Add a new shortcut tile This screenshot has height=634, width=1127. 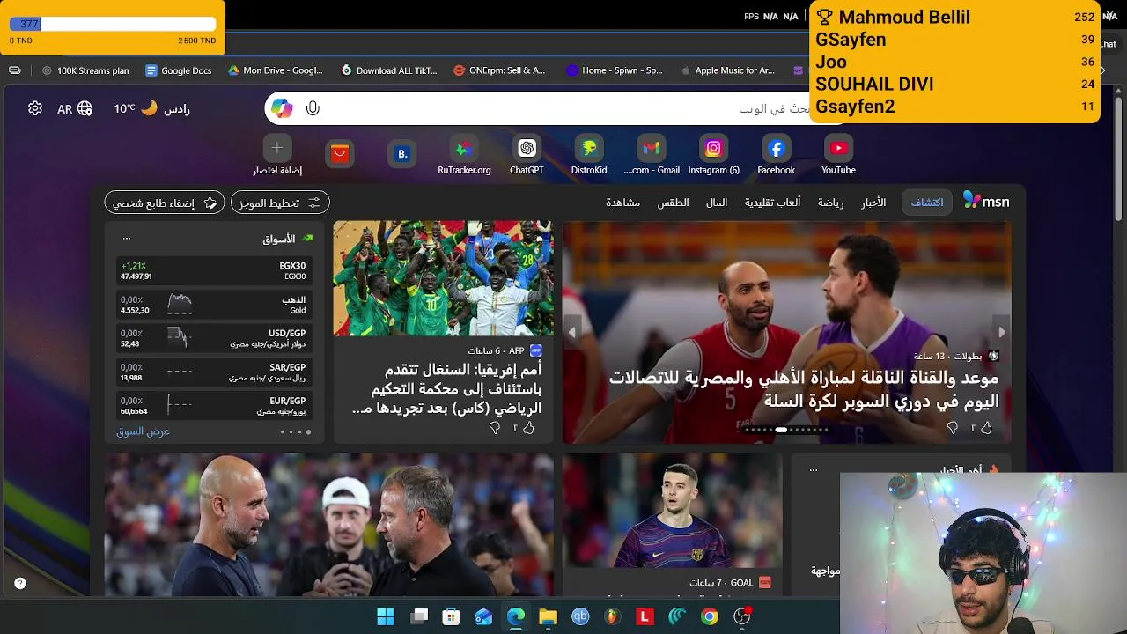pos(277,154)
